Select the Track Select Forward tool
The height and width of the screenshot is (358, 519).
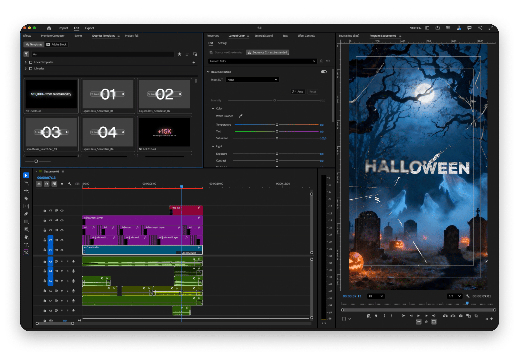click(26, 183)
